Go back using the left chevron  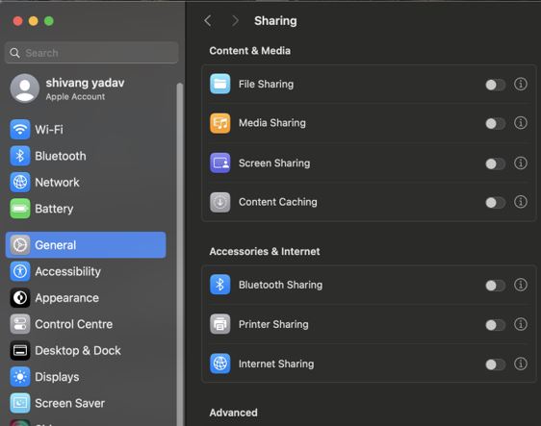click(208, 21)
